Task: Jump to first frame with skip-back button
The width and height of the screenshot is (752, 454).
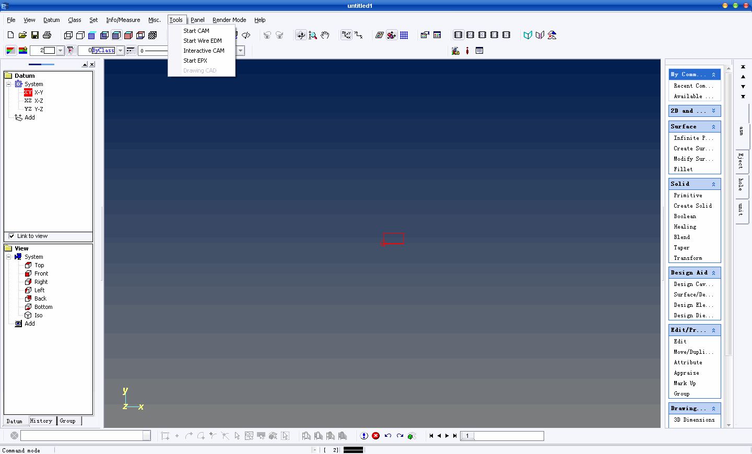Action: coord(431,436)
